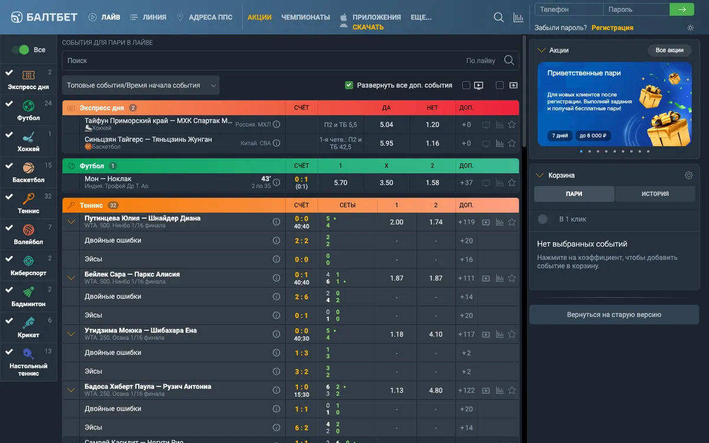Uncheck the Теннис sport checkmark in sidebar
The image size is (709, 443).
[9, 196]
